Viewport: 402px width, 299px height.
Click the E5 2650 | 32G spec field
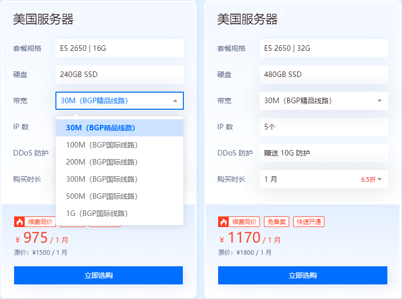(324, 48)
